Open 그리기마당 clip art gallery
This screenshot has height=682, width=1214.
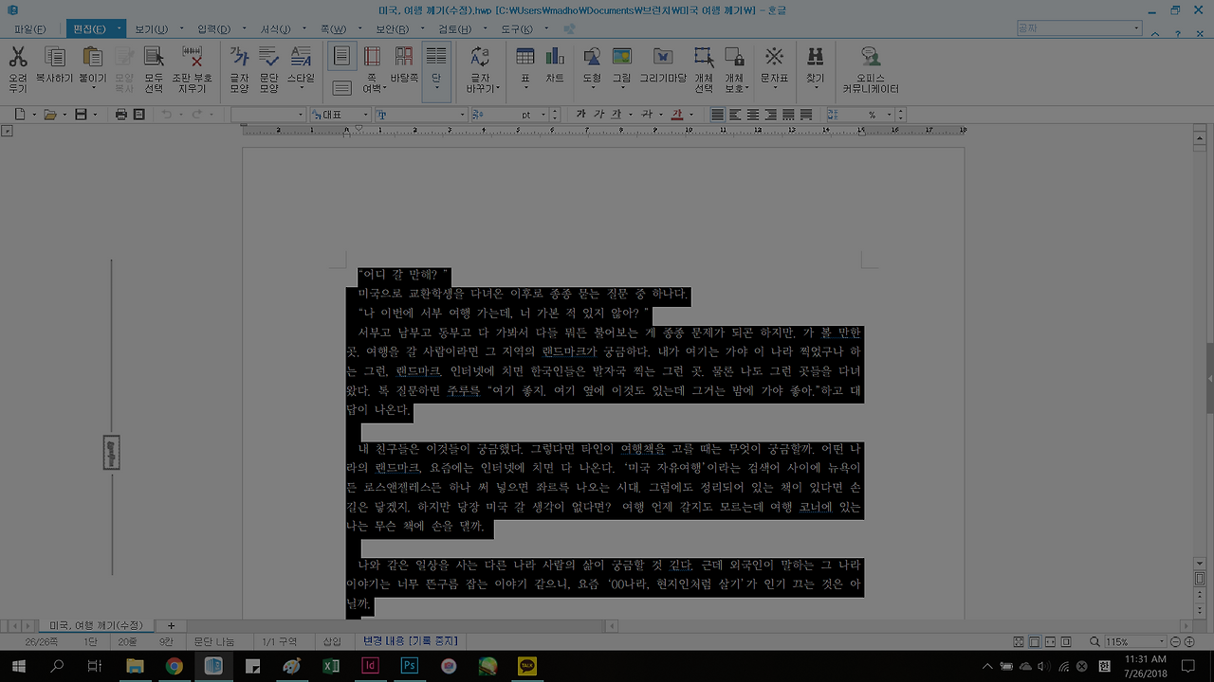tap(663, 57)
